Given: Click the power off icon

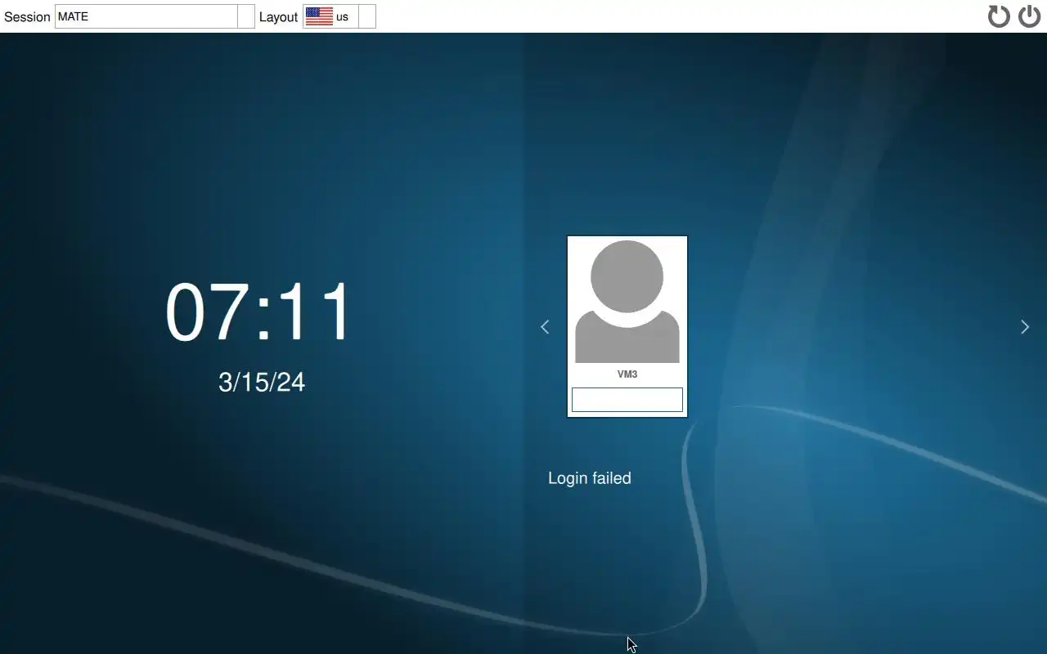Looking at the screenshot, I should (1029, 16).
